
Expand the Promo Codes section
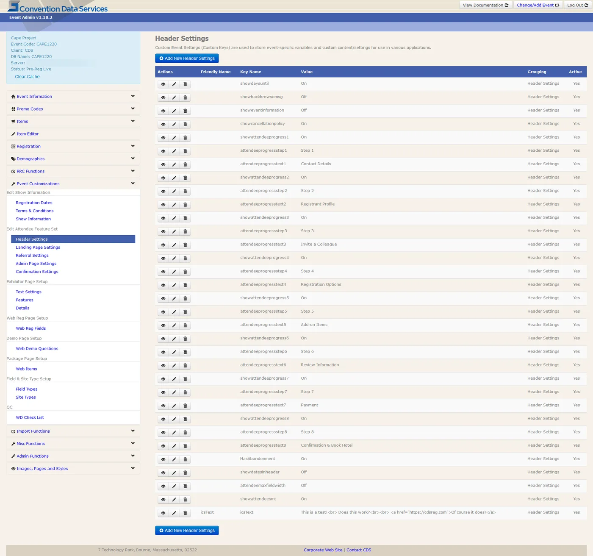73,109
